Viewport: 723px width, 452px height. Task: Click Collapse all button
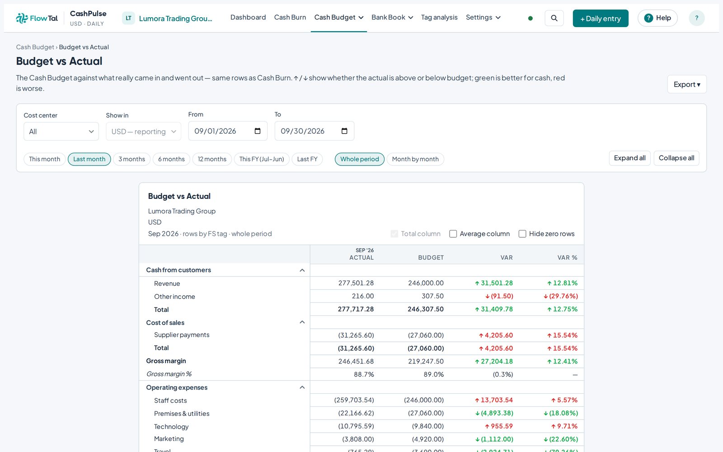(676, 158)
